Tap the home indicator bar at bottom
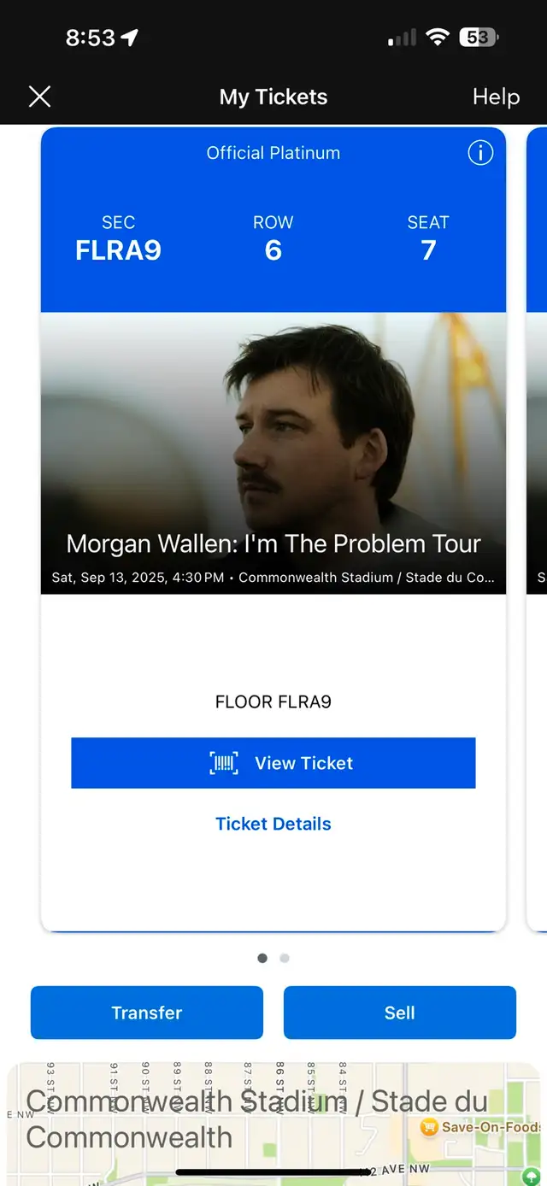This screenshot has height=1186, width=547. click(273, 1173)
